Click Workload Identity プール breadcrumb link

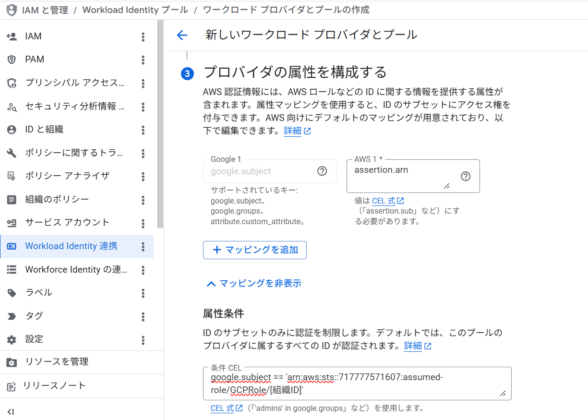135,10
